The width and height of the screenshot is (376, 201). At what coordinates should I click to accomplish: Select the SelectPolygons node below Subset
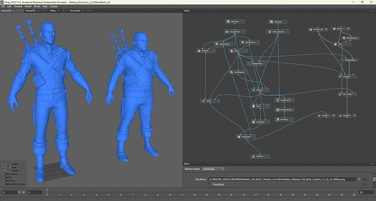[x=238, y=72]
